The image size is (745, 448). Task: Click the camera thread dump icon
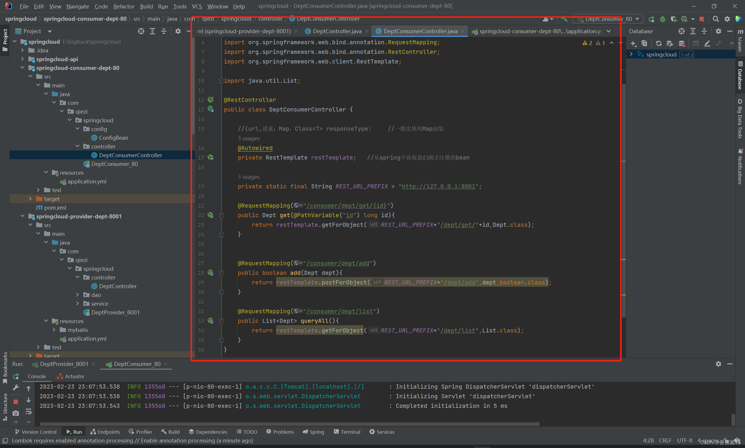[16, 413]
